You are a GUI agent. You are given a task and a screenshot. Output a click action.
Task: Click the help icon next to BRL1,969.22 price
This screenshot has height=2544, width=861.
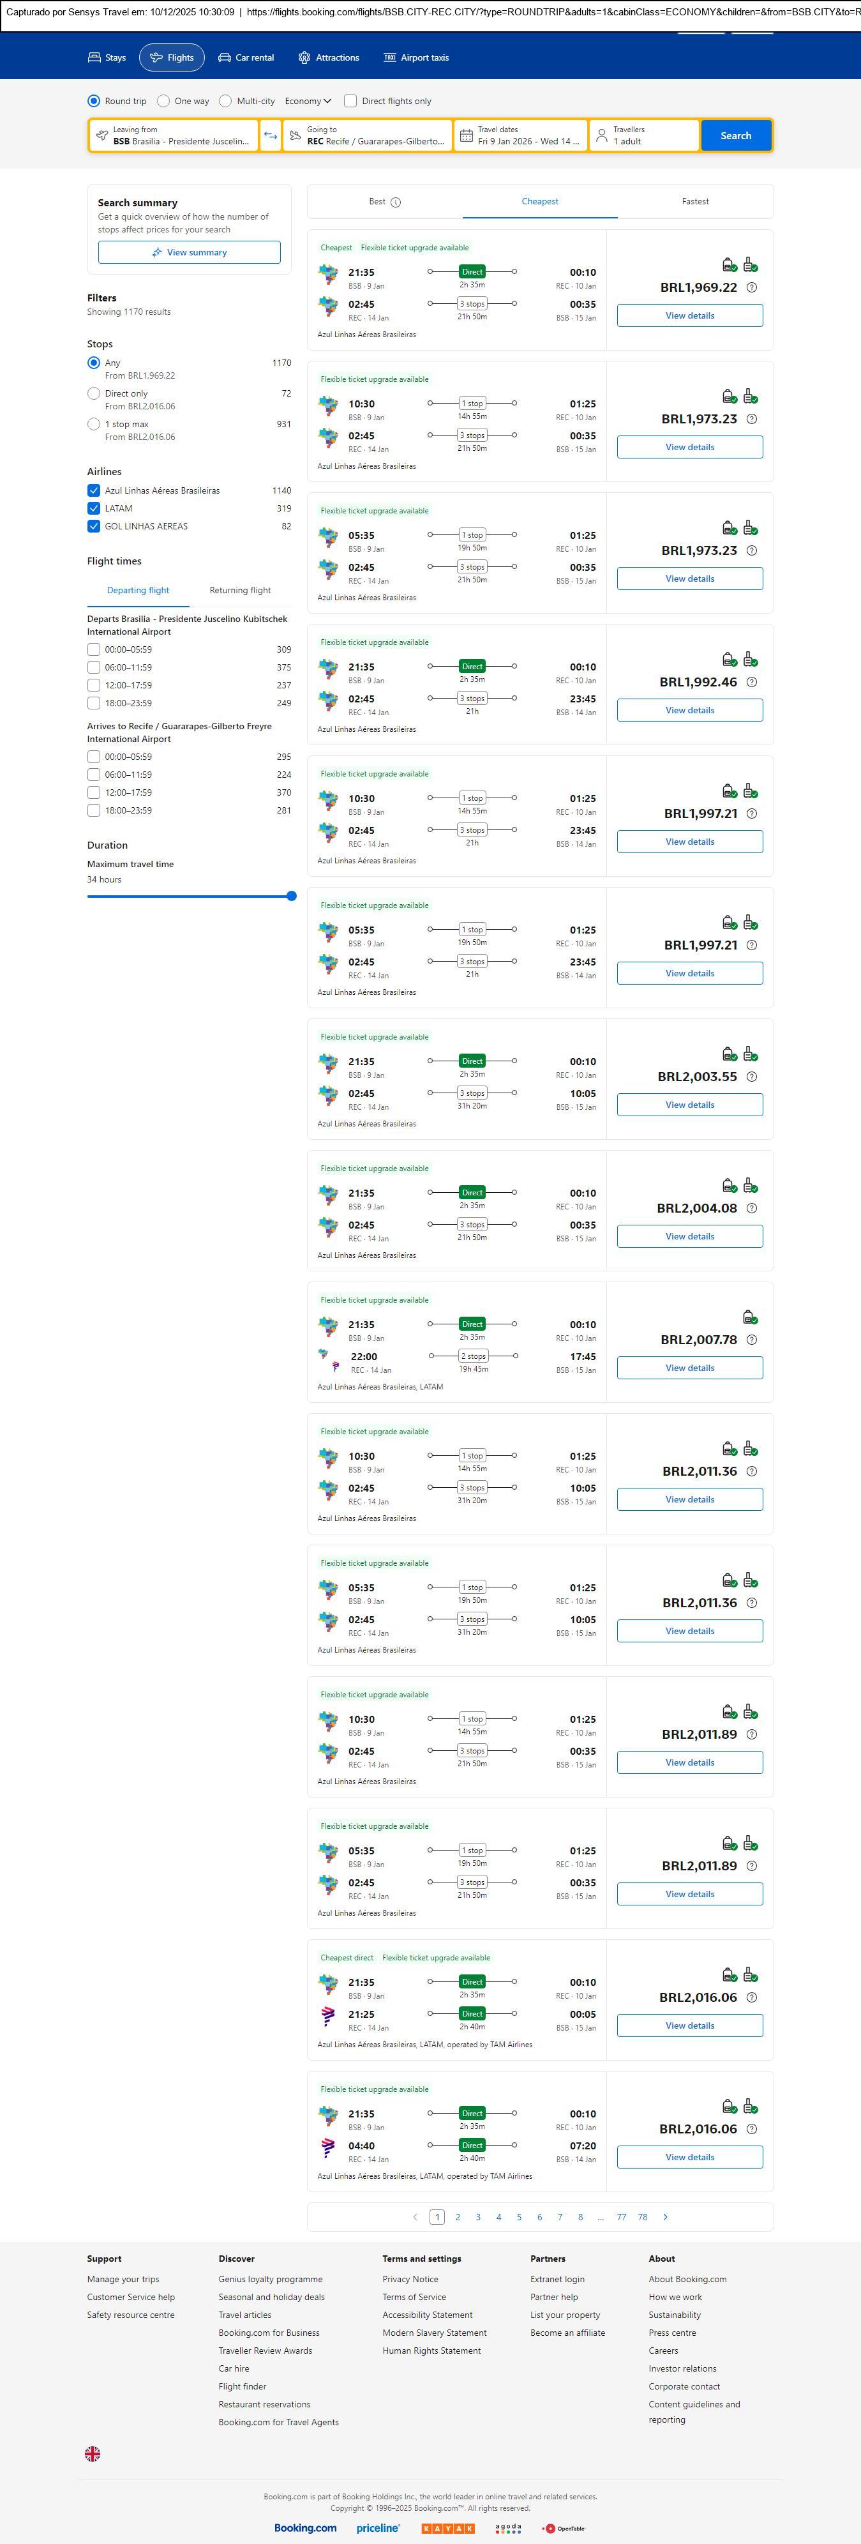751,287
